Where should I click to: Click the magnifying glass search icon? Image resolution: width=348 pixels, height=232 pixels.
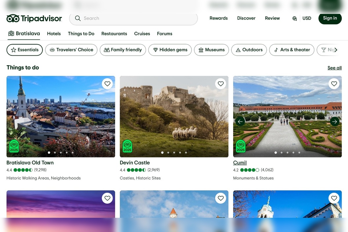pyautogui.click(x=78, y=18)
